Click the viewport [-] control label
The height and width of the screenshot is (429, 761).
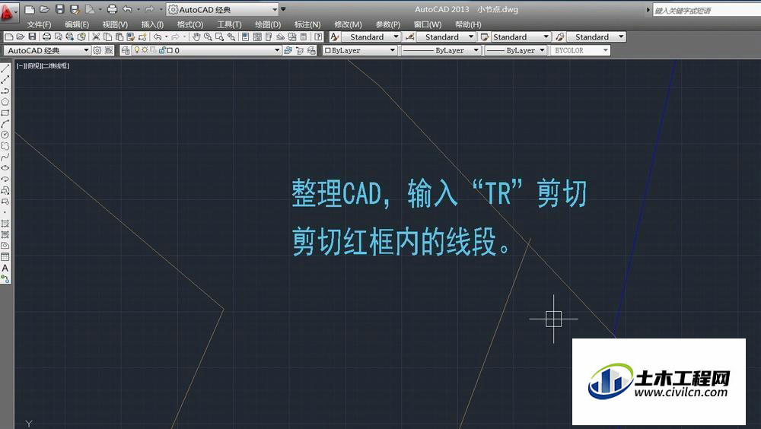(21, 66)
